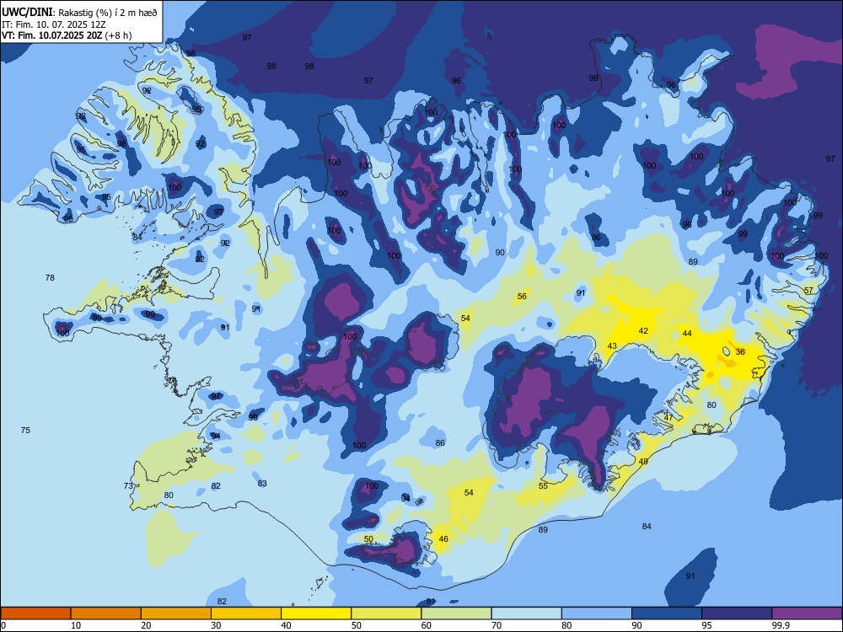Image resolution: width=843 pixels, height=632 pixels.
Task: Click the dark navy 95–99.9 legend swatch
Action: 737,613
